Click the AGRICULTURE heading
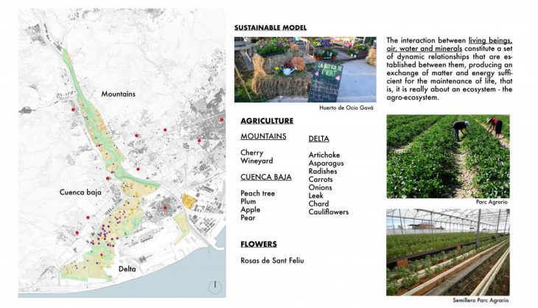The image size is (538, 308). coord(267,120)
